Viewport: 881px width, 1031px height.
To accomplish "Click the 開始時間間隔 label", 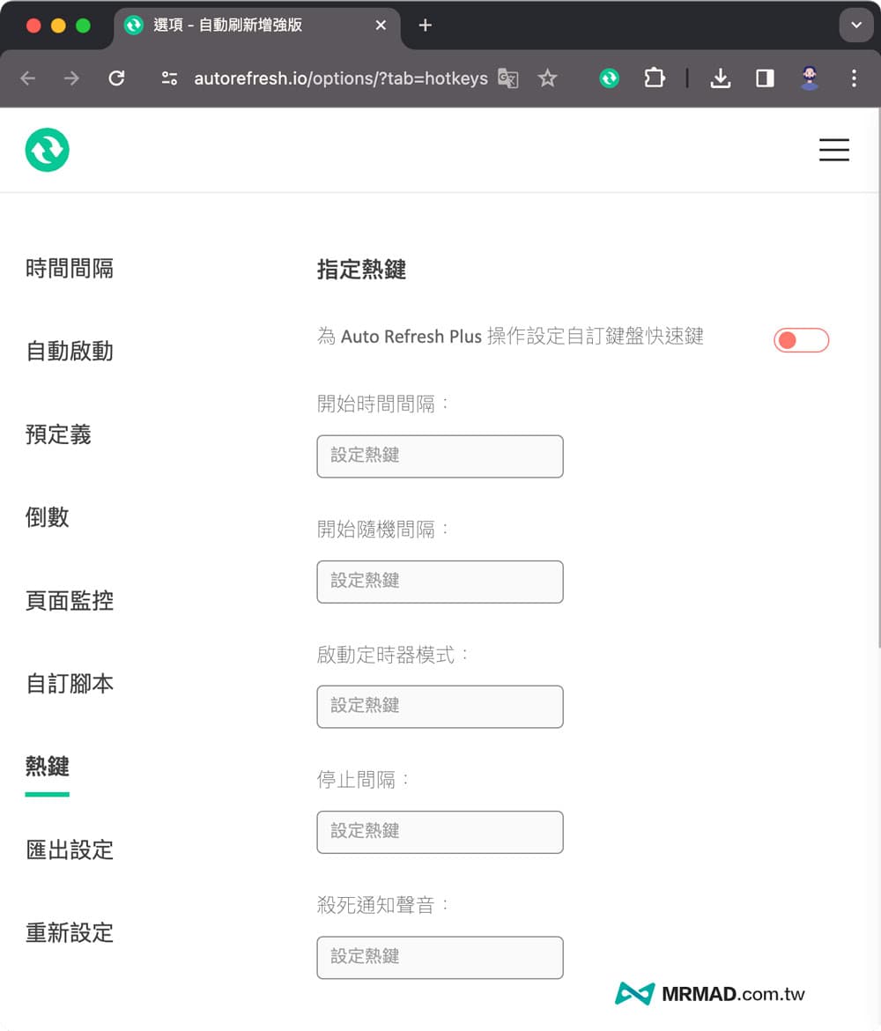I will [382, 404].
